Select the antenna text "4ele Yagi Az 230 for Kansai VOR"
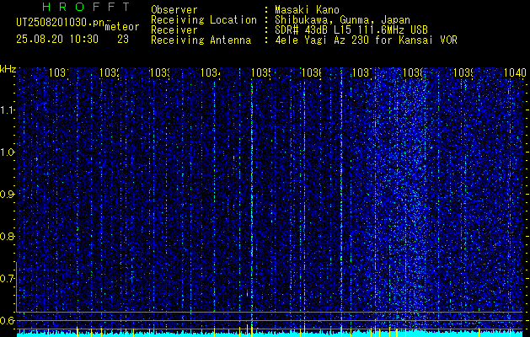This screenshot has width=530, height=337. click(x=366, y=40)
